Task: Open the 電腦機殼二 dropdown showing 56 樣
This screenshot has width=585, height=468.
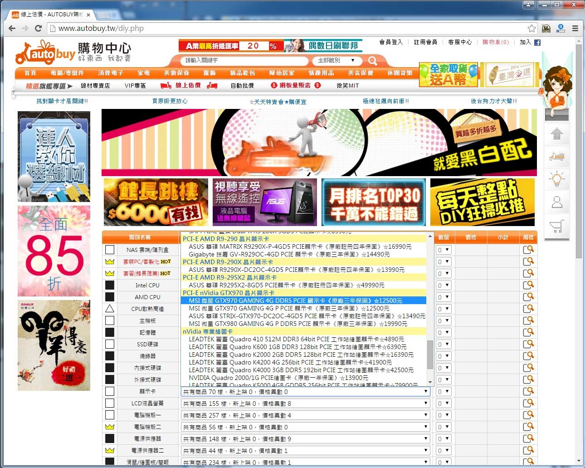Action: click(305, 427)
